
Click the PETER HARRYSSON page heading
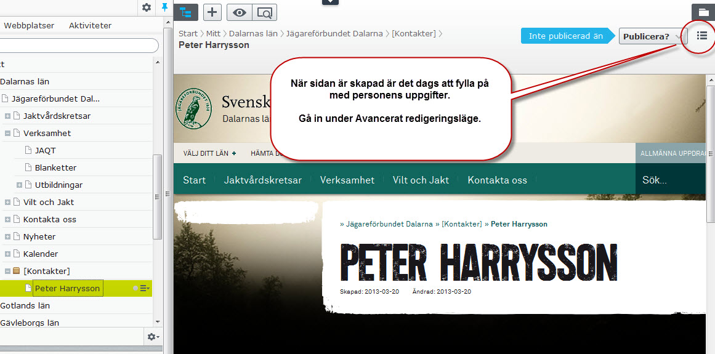coord(479,263)
